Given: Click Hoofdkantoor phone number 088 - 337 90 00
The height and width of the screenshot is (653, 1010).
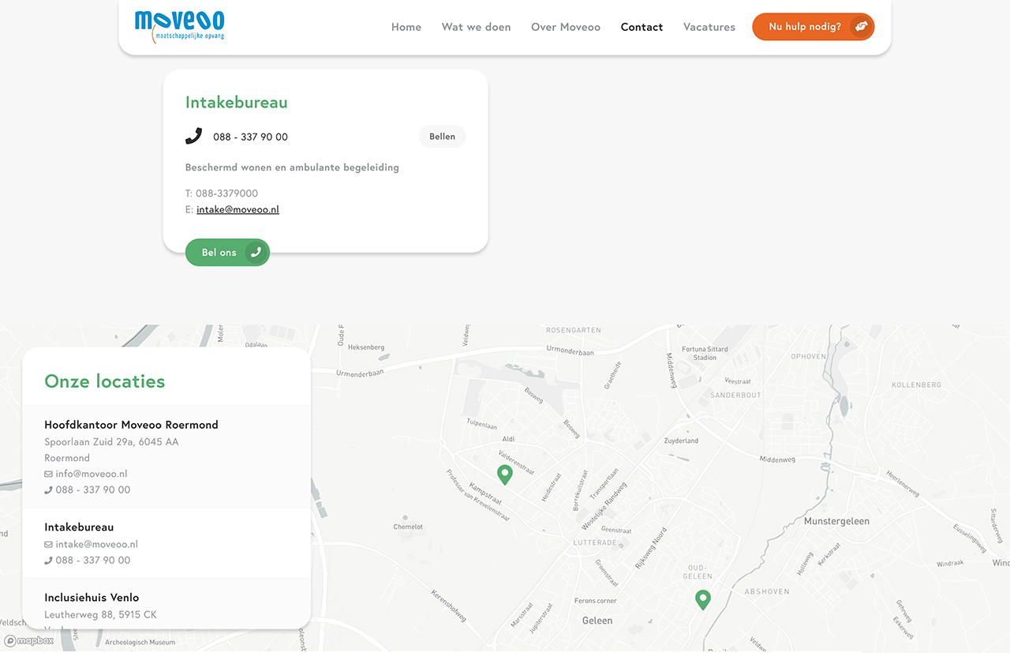Looking at the screenshot, I should [93, 490].
